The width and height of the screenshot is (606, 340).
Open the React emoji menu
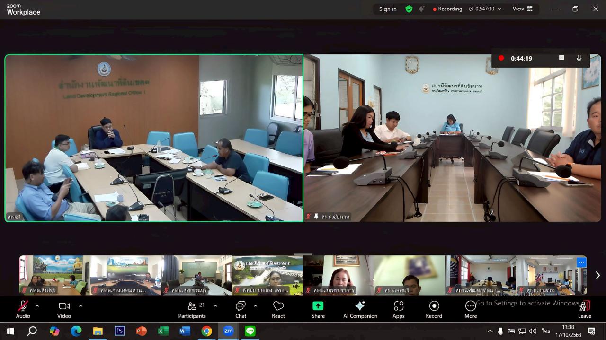click(x=278, y=309)
